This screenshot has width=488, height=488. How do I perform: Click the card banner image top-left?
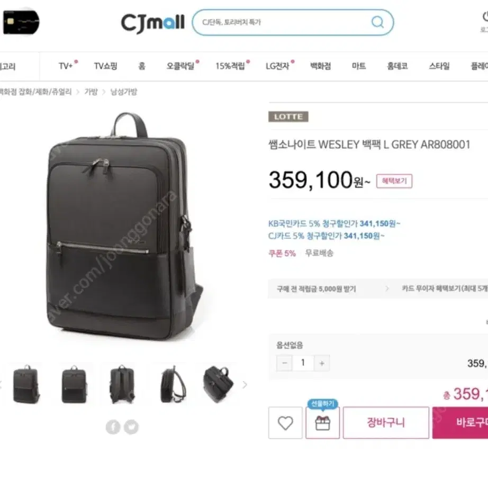(21, 22)
